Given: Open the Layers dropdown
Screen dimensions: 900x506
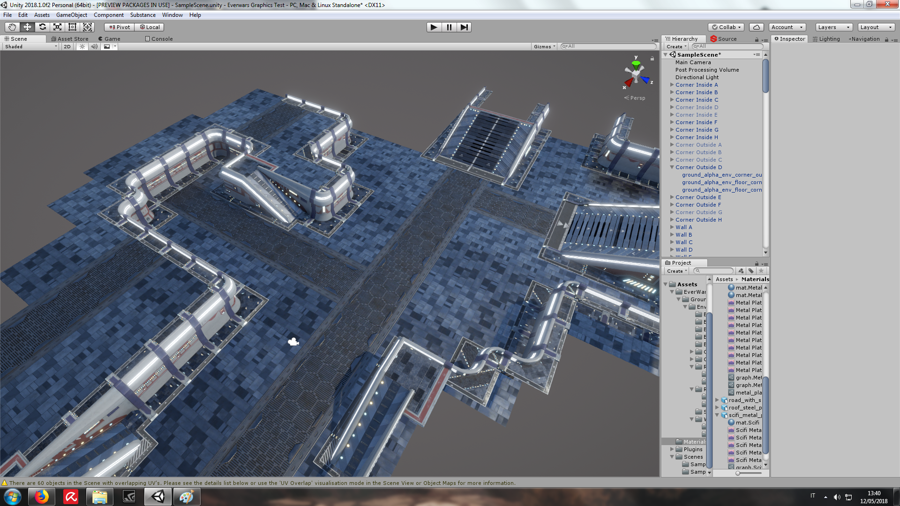Looking at the screenshot, I should click(833, 27).
